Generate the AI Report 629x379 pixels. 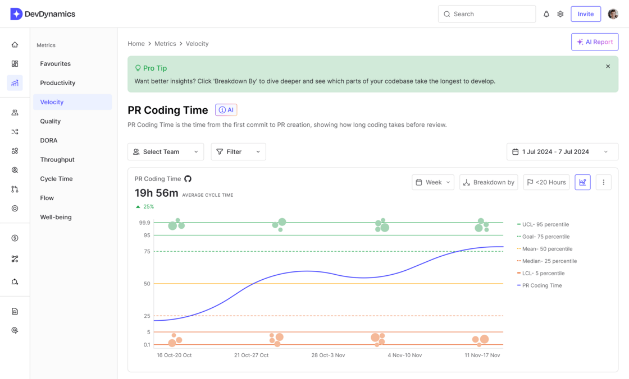595,41
